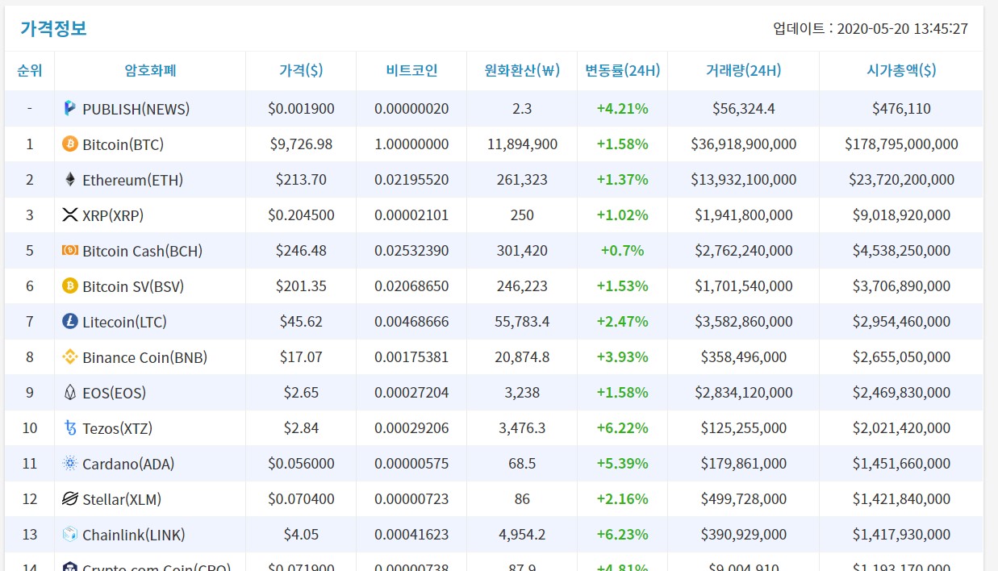Click the 시가총액($) column header
998x571 pixels.
pyautogui.click(x=901, y=70)
